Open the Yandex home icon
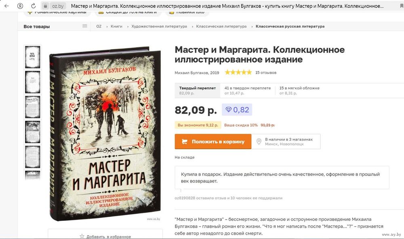Viewport: 404px width, 239px height. pyautogui.click(x=20, y=6)
